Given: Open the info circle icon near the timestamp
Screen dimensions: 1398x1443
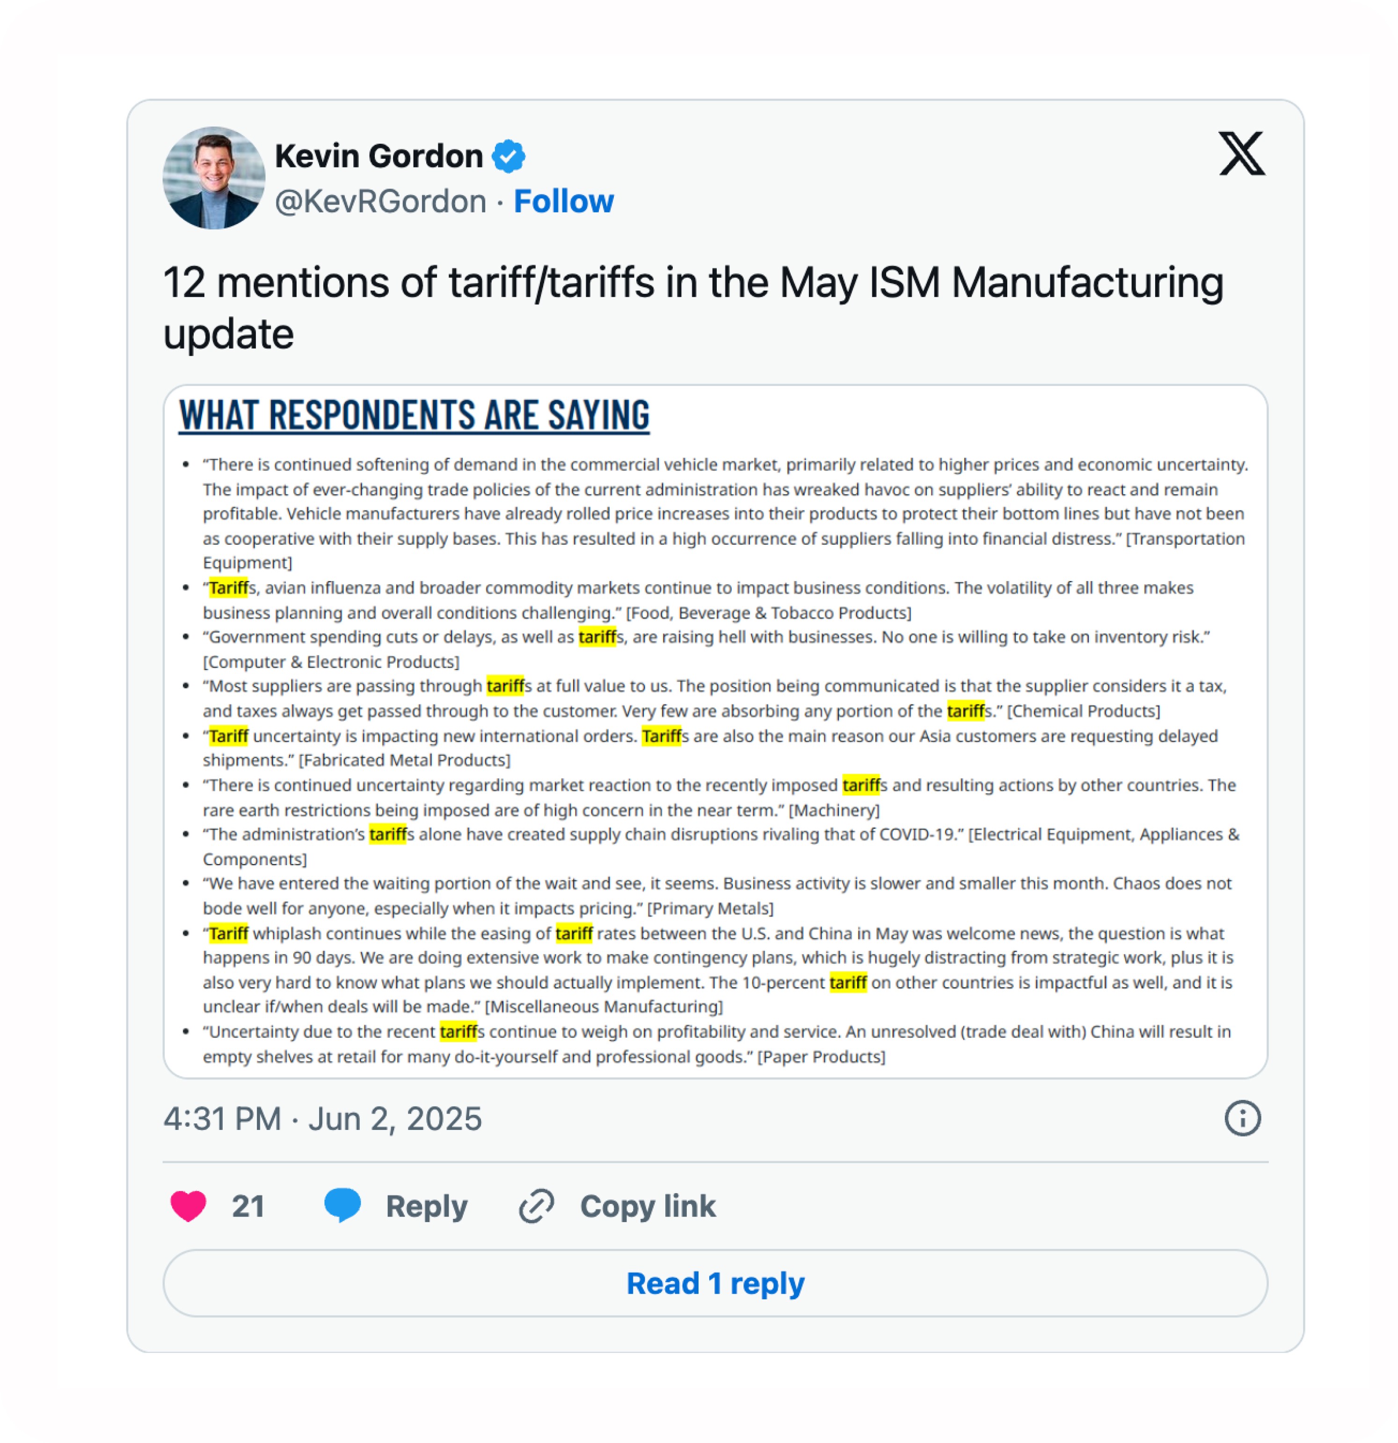Looking at the screenshot, I should pyautogui.click(x=1243, y=1118).
